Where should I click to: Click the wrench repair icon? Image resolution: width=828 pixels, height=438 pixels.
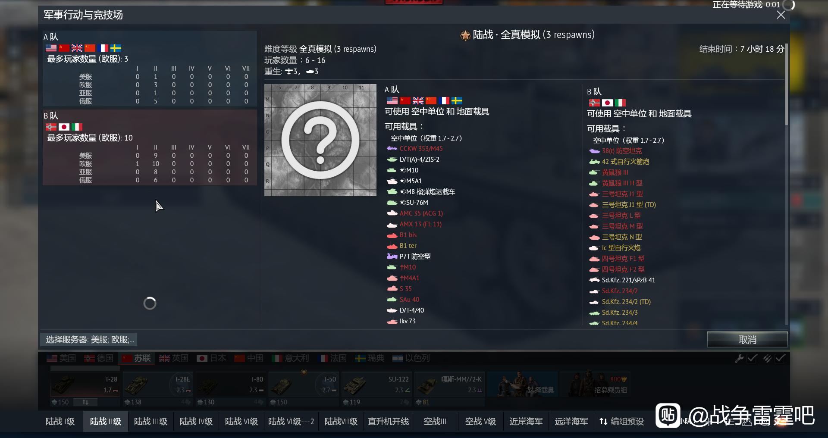click(x=739, y=358)
